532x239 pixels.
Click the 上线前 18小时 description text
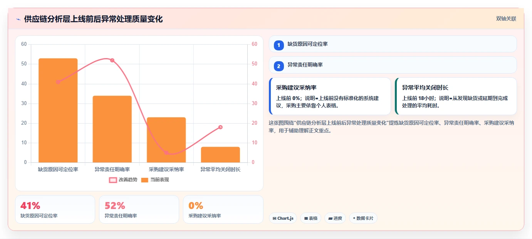(456, 102)
